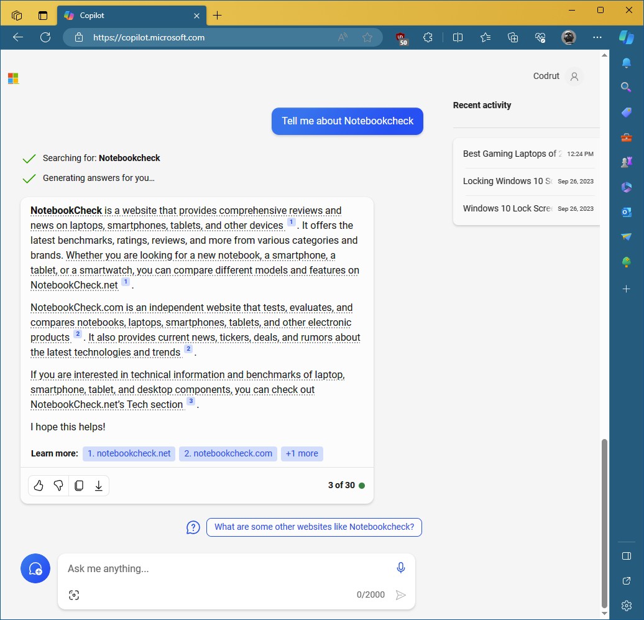Add an image with visual search icon
This screenshot has width=644, height=620.
click(74, 595)
